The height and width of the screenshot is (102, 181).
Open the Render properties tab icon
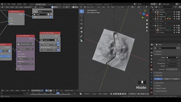click(152, 53)
